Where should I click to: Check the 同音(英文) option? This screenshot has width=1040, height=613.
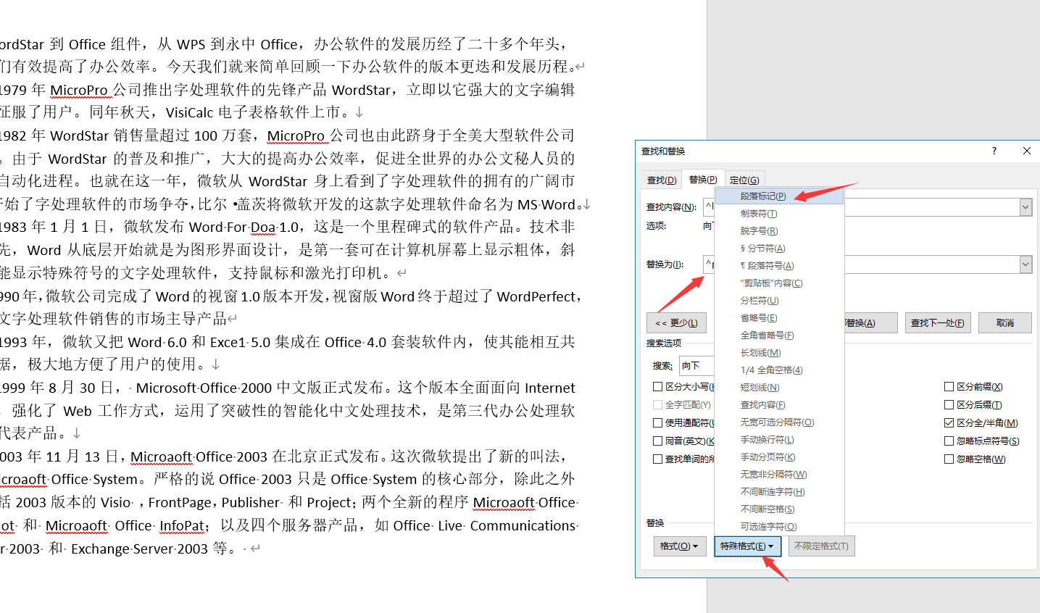click(x=658, y=441)
